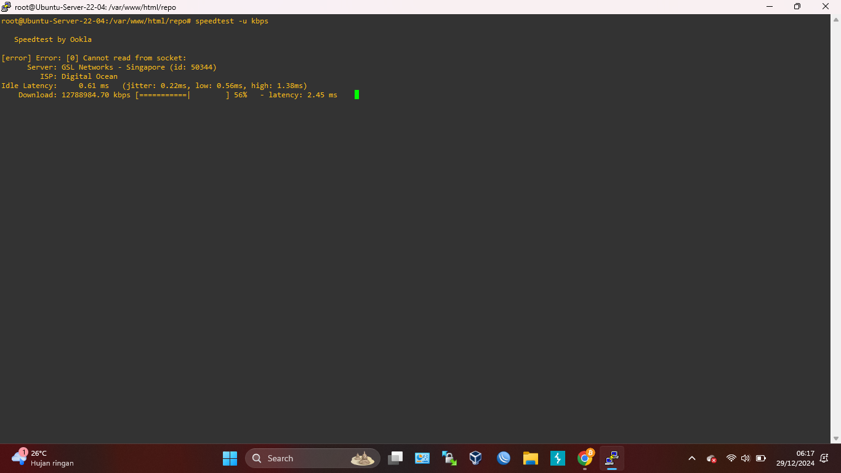Click the green terminal cursor block
The width and height of the screenshot is (841, 473).
356,95
